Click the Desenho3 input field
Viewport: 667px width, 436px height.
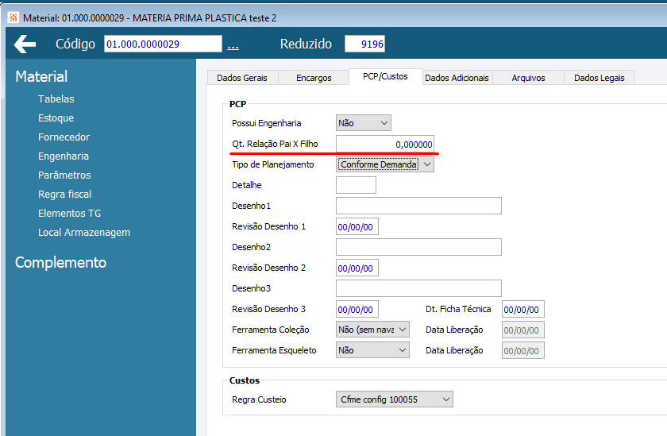pyautogui.click(x=418, y=288)
